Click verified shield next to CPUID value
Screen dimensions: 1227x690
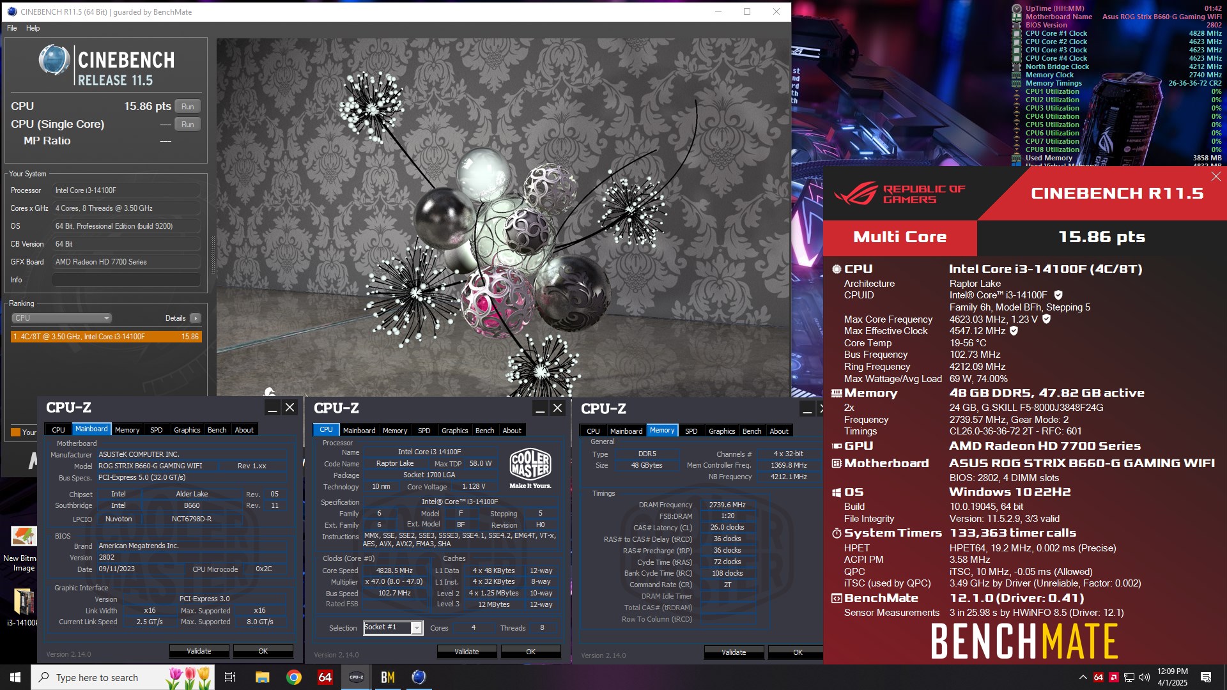tap(1058, 295)
